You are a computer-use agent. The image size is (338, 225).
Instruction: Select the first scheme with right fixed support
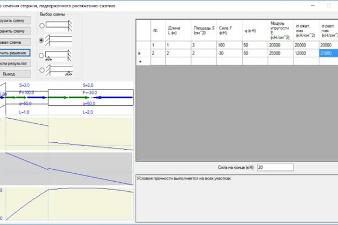pos(42,26)
